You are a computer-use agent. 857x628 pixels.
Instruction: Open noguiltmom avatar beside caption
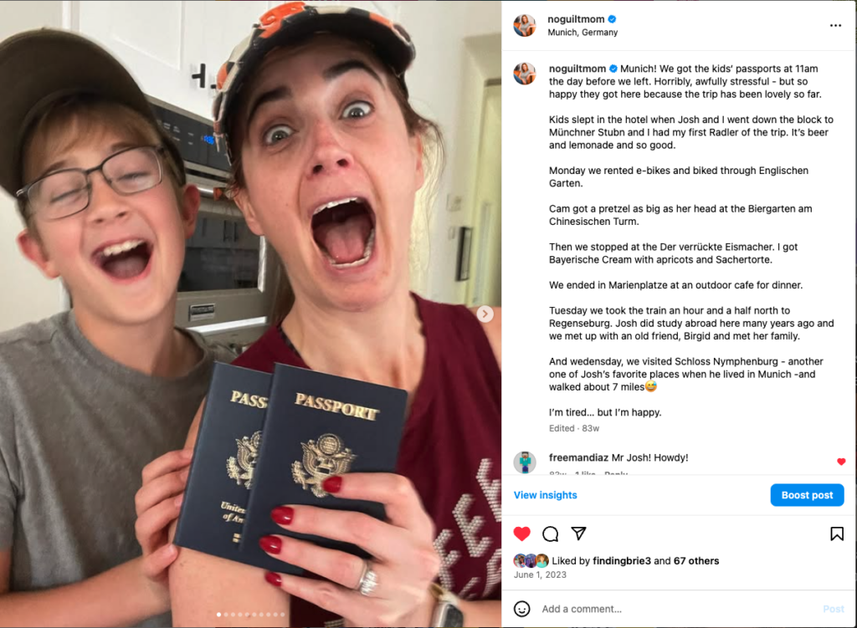[525, 74]
